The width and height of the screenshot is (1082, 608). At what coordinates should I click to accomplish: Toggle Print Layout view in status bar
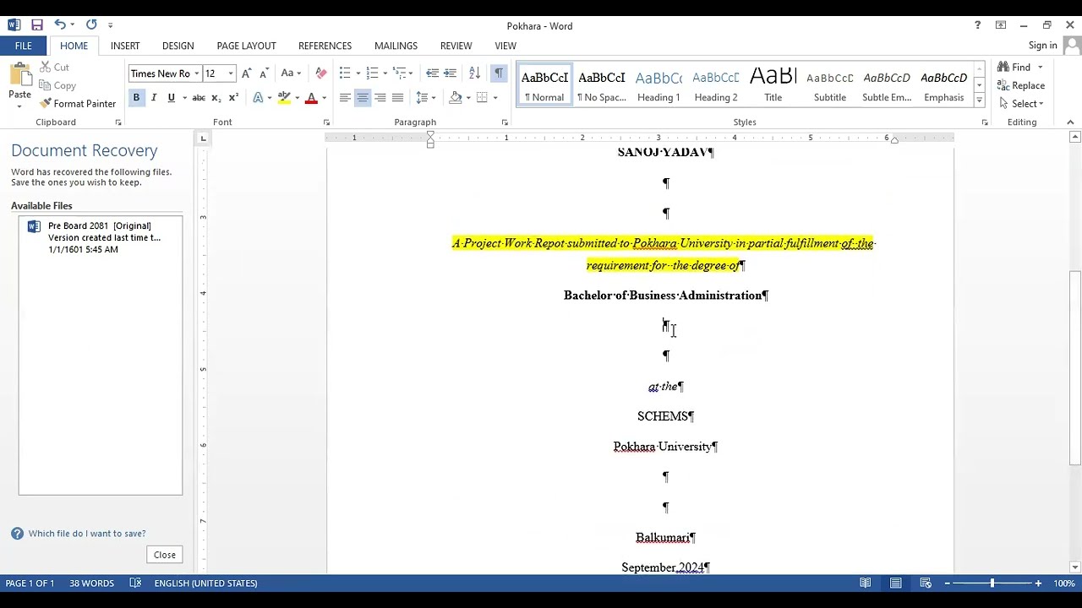[x=895, y=584]
